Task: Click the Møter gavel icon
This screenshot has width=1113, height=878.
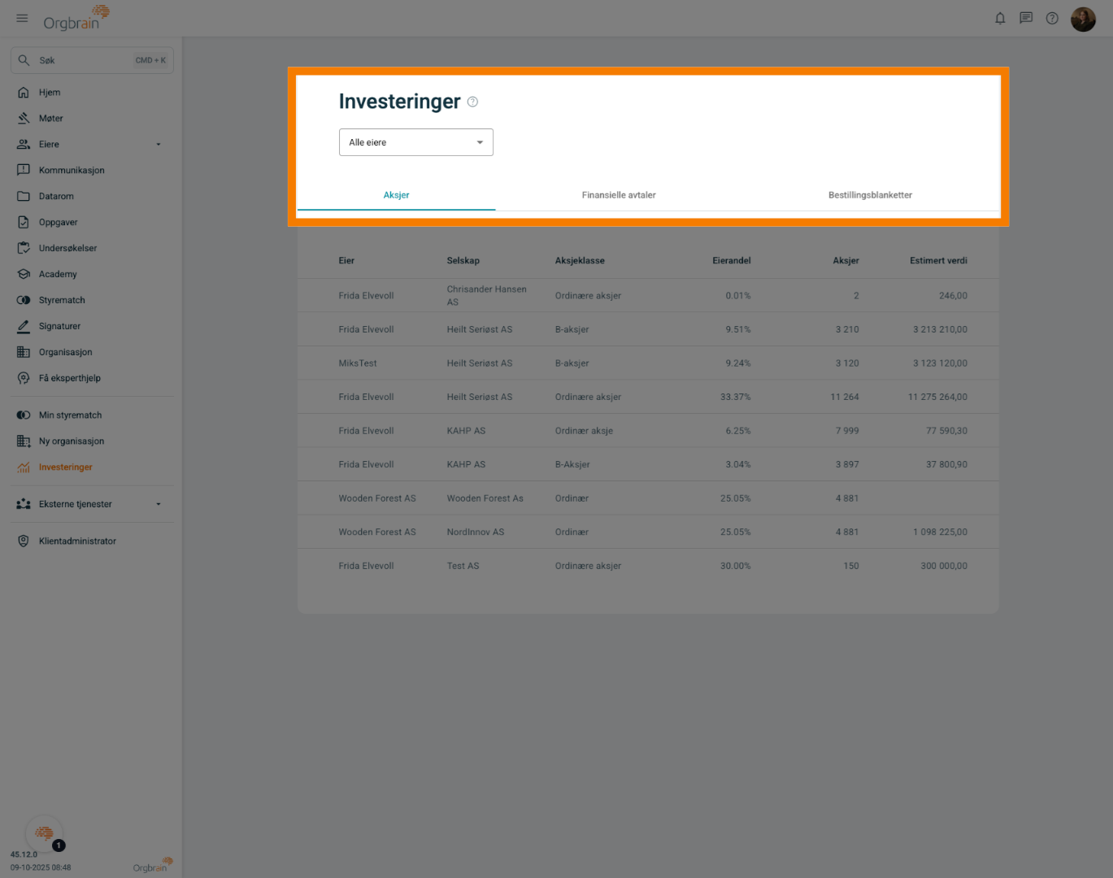Action: pos(24,119)
